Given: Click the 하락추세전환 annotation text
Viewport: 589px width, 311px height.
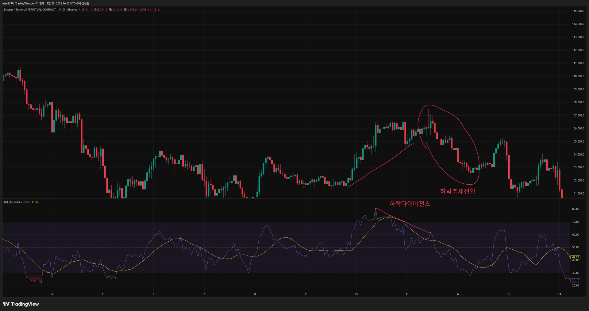Looking at the screenshot, I should pos(458,191).
